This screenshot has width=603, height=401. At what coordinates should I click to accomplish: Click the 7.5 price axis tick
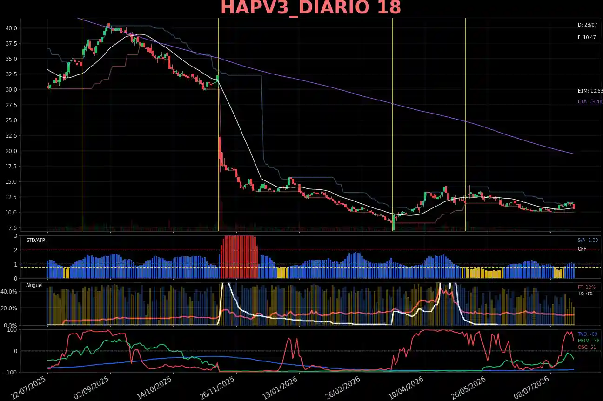tap(13, 227)
